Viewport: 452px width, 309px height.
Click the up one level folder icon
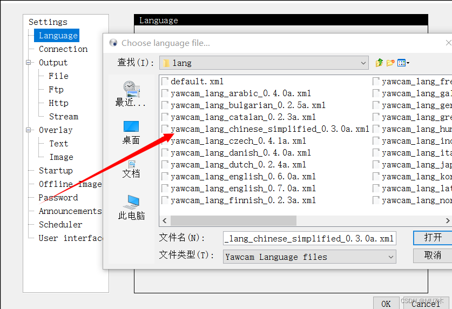(x=379, y=63)
